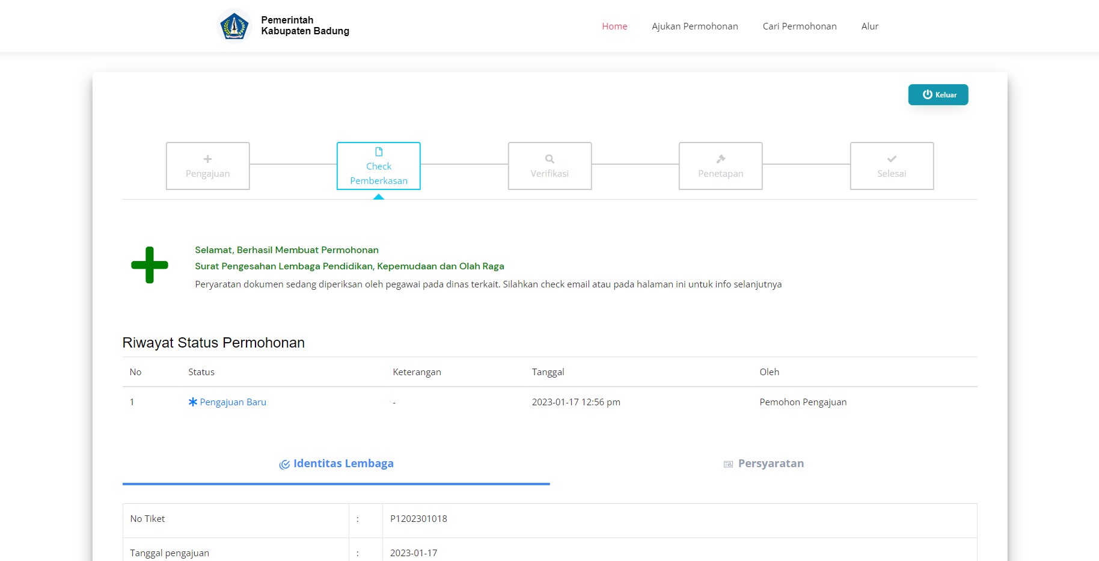Click the Pengajuan Baru status link
The image size is (1099, 561).
coord(233,402)
